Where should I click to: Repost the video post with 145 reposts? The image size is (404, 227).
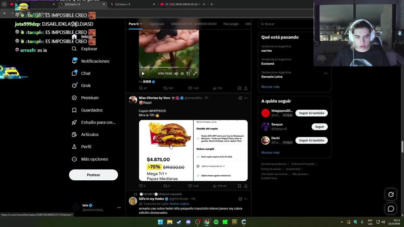[x=168, y=88]
